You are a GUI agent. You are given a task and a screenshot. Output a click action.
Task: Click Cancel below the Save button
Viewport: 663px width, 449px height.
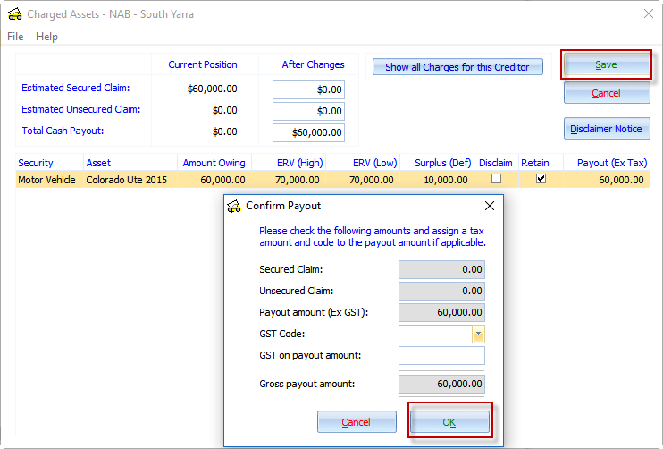tap(606, 93)
